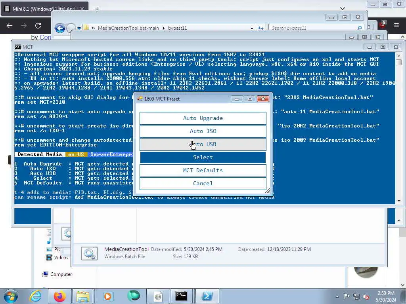This screenshot has height=304, width=406.
Task: Refresh the Explorer folder view
Action: (x=261, y=28)
